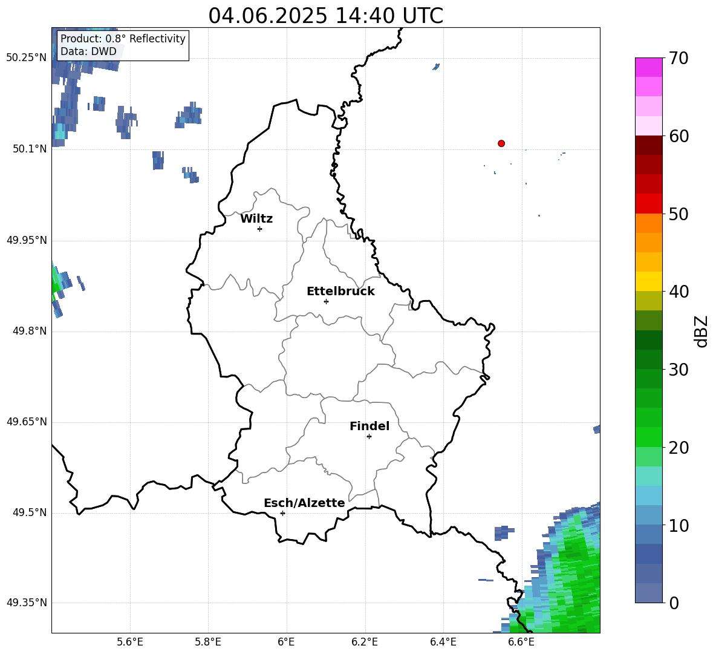Click latitude label 49.8°N
The image size is (716, 654).
click(x=30, y=330)
